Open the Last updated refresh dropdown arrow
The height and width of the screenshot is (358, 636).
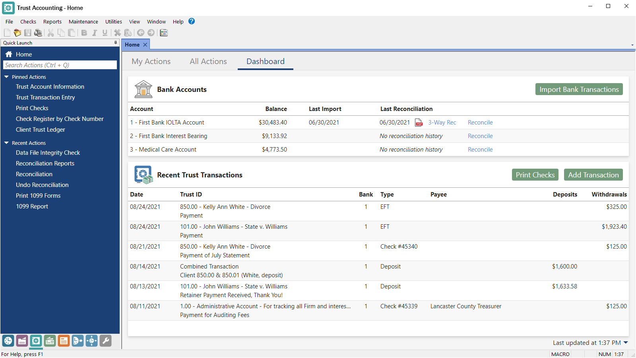coord(625,342)
